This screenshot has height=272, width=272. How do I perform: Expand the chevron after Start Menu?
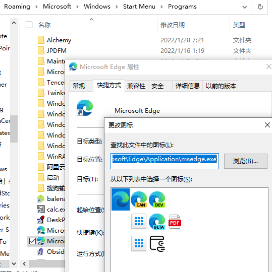coord(161,7)
